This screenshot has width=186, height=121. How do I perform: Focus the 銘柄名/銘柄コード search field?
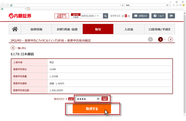pyautogui.click(x=92, y=16)
